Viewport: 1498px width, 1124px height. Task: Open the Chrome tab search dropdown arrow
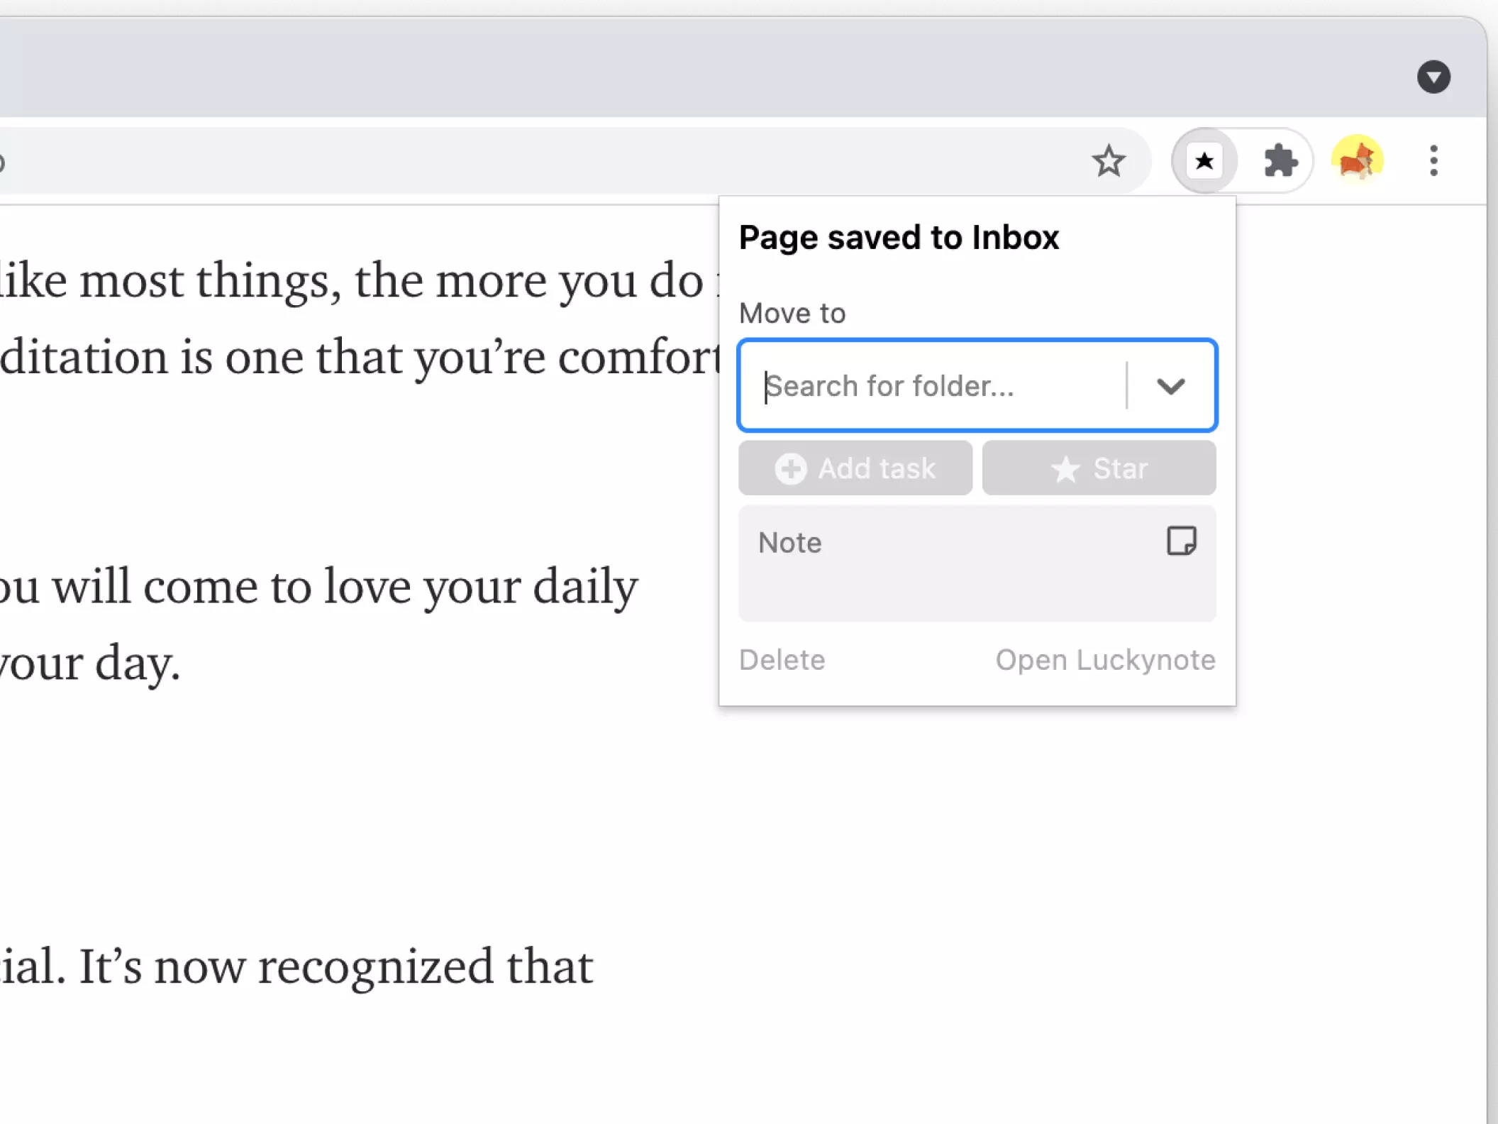[x=1433, y=77]
